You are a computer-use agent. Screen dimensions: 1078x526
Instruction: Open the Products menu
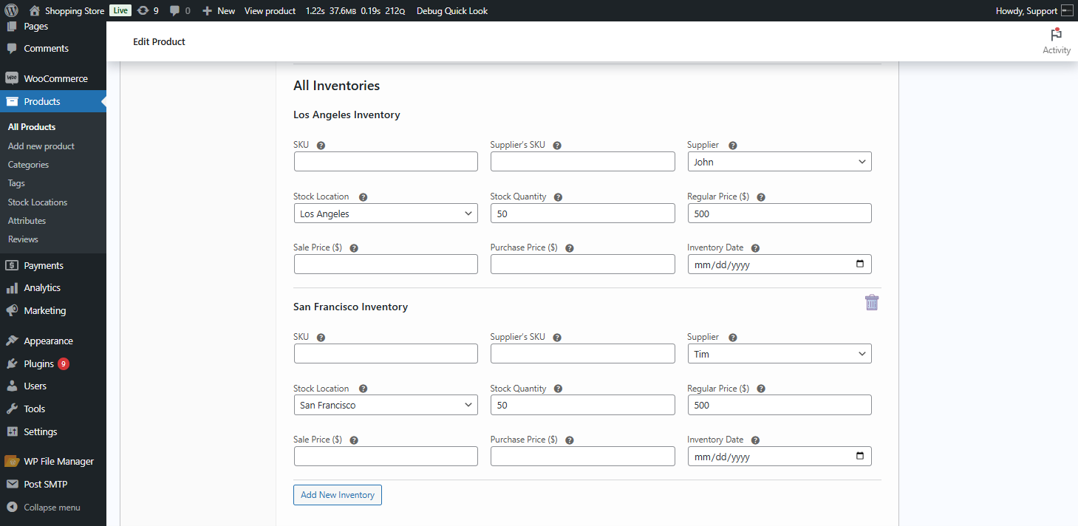pos(53,101)
